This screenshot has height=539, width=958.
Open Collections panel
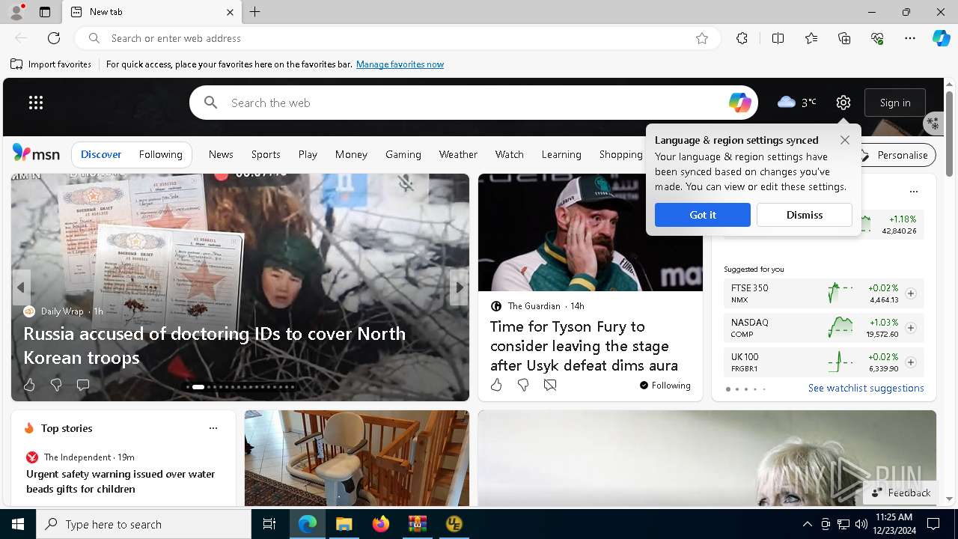click(x=844, y=38)
